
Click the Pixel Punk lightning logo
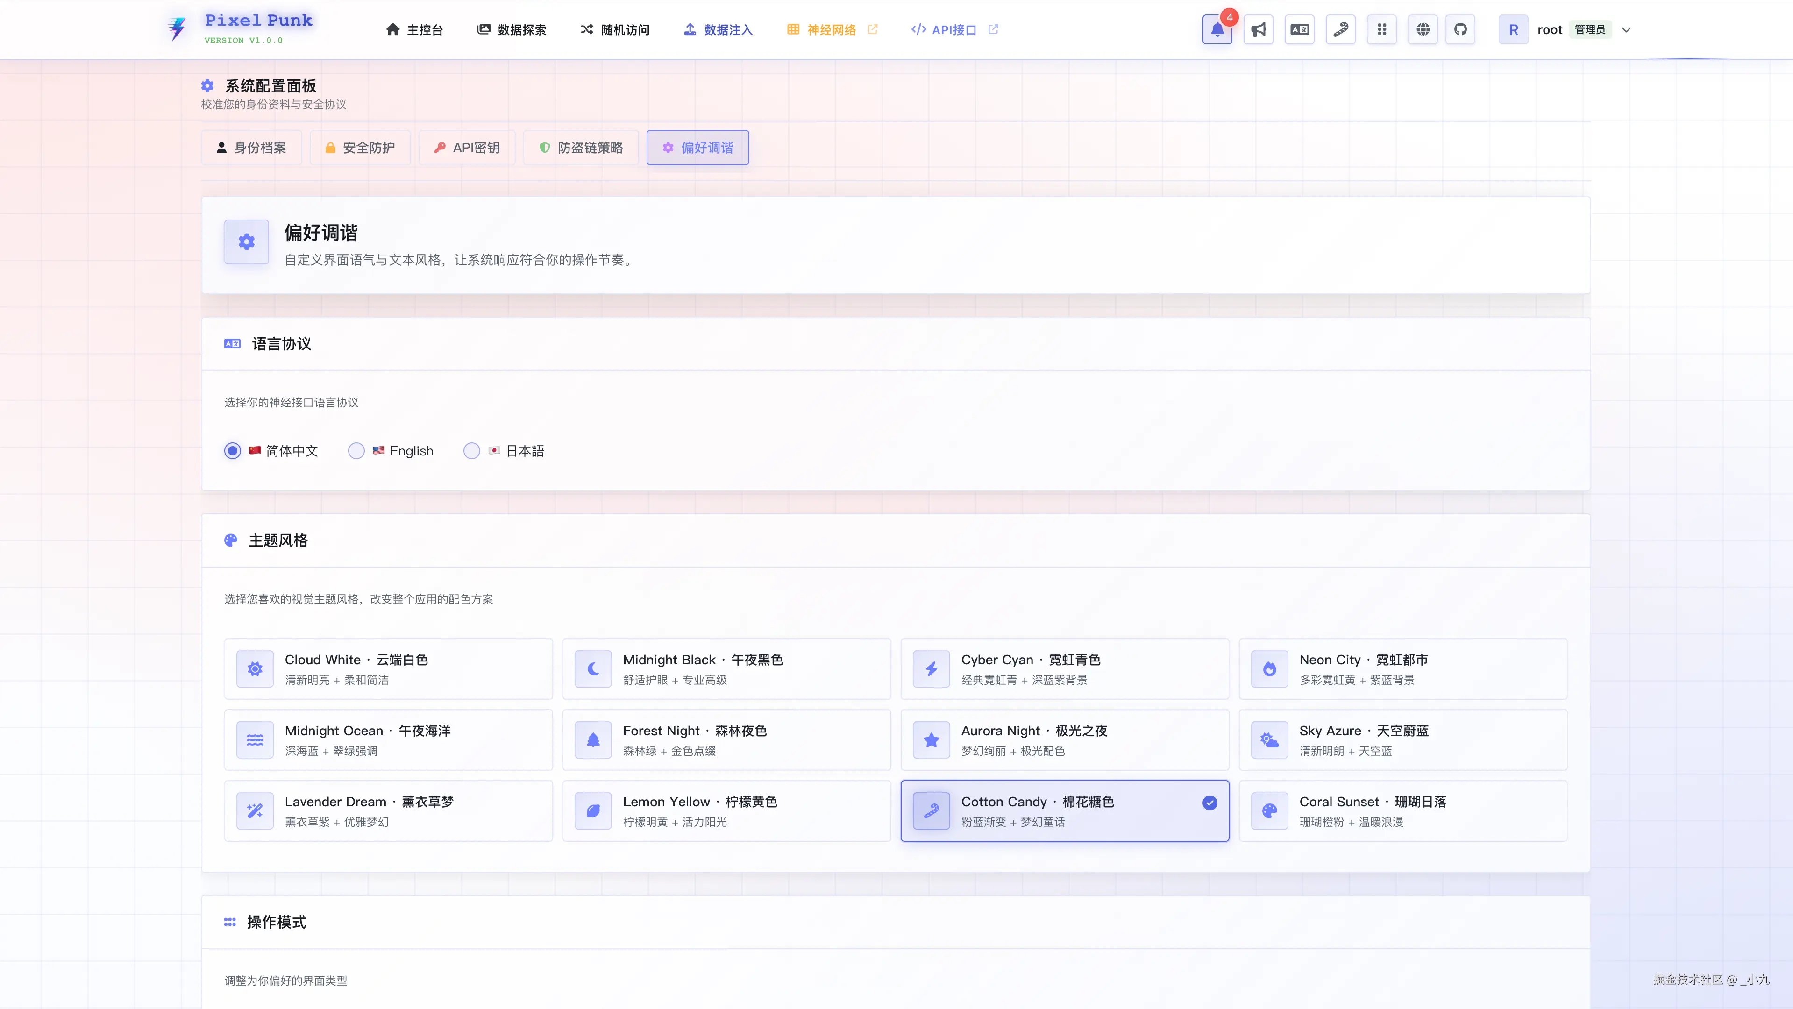(178, 29)
